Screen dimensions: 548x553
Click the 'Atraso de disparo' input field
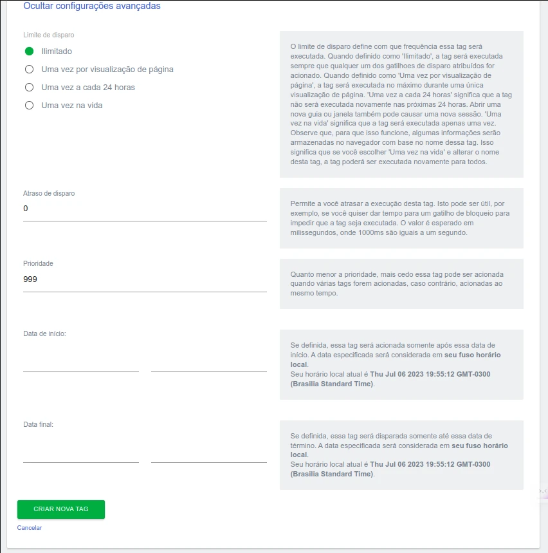tap(145, 209)
